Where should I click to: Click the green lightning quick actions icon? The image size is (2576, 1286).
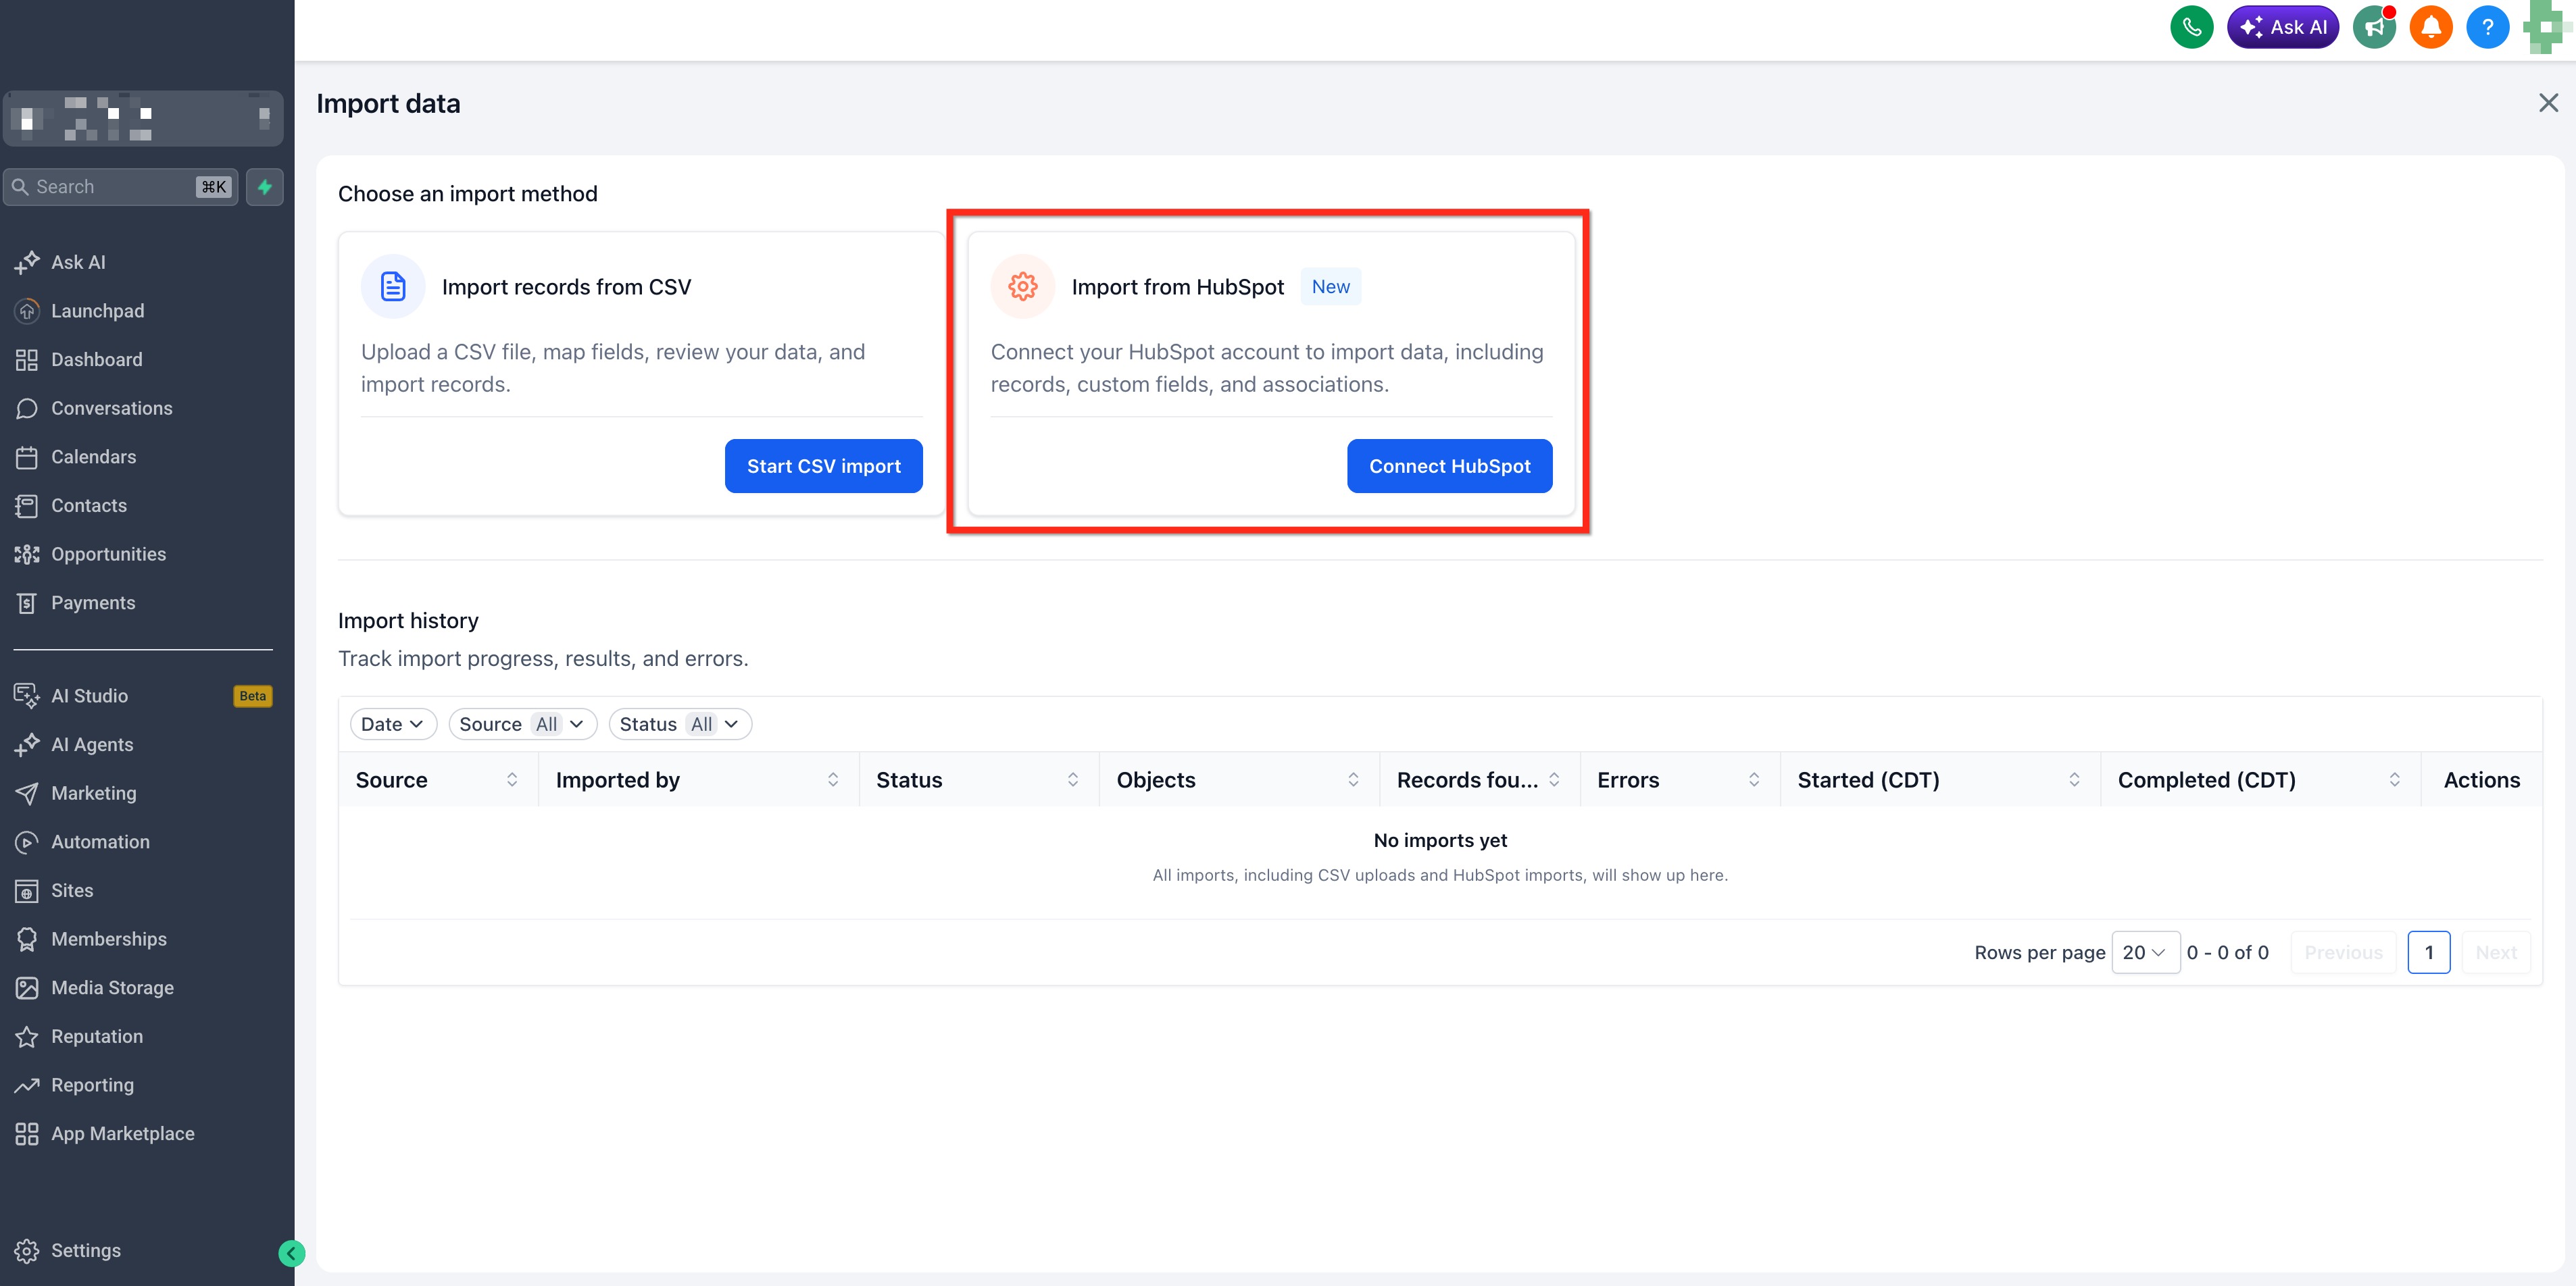[x=265, y=187]
